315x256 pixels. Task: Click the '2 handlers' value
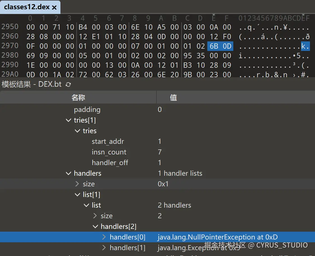coord(174,205)
